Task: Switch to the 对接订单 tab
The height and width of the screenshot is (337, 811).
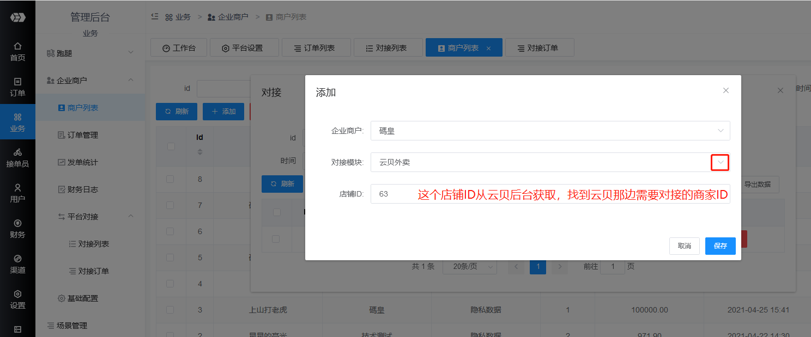Action: tap(540, 48)
